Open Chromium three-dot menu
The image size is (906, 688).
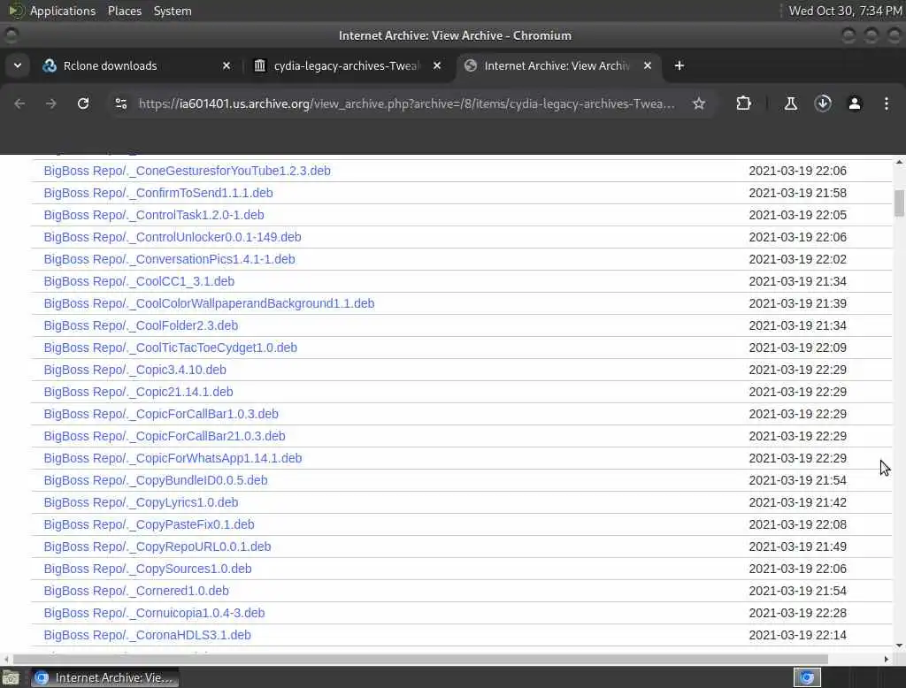887,103
